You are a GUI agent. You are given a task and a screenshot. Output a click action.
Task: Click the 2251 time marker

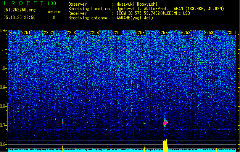click(x=26, y=33)
